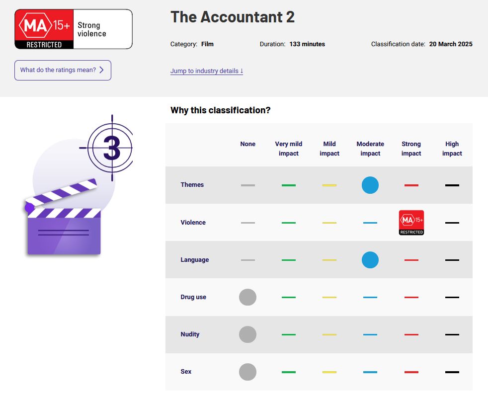Click the film clapperboard illustration

(63, 218)
